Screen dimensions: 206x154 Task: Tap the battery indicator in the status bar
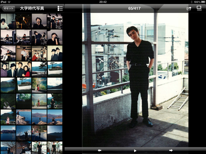coord(201,2)
